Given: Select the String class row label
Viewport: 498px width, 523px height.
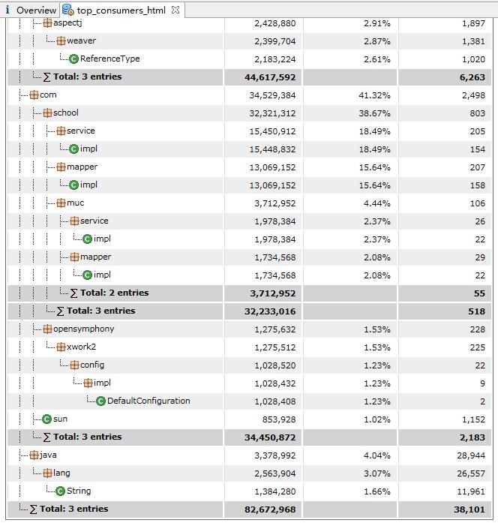Looking at the screenshot, I should (79, 491).
